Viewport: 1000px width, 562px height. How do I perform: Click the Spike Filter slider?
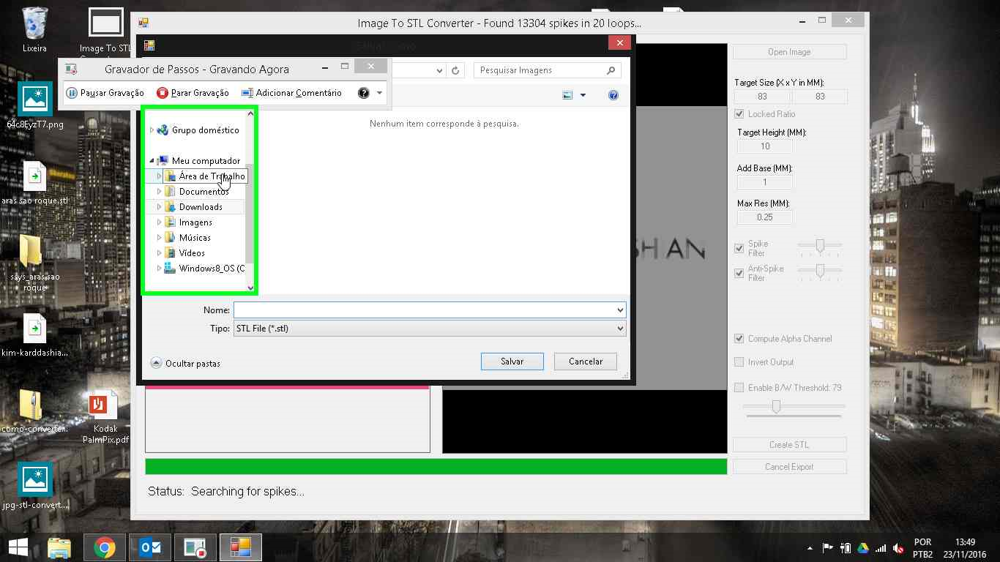click(x=820, y=247)
